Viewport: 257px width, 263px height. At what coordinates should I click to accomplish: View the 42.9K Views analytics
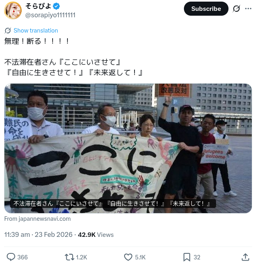tap(96, 234)
